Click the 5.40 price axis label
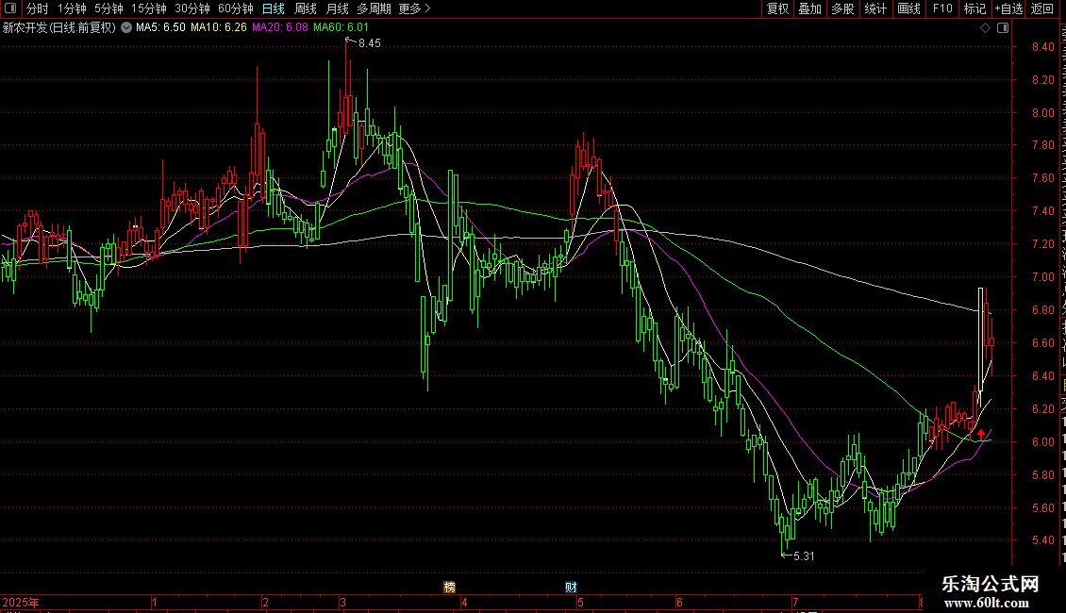This screenshot has width=1066, height=613. [1042, 540]
